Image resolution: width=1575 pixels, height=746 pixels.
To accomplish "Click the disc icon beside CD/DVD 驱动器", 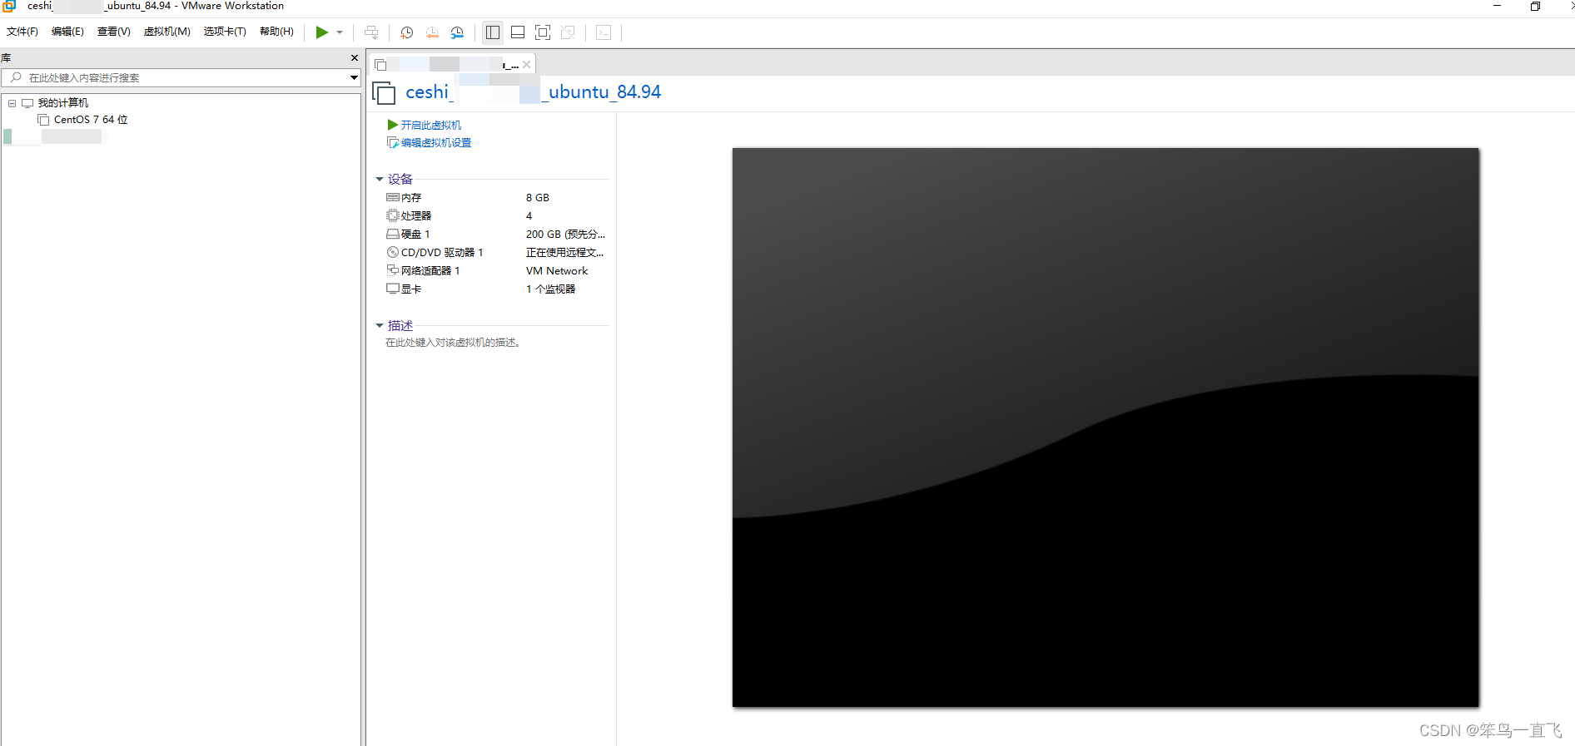I will pyautogui.click(x=393, y=252).
